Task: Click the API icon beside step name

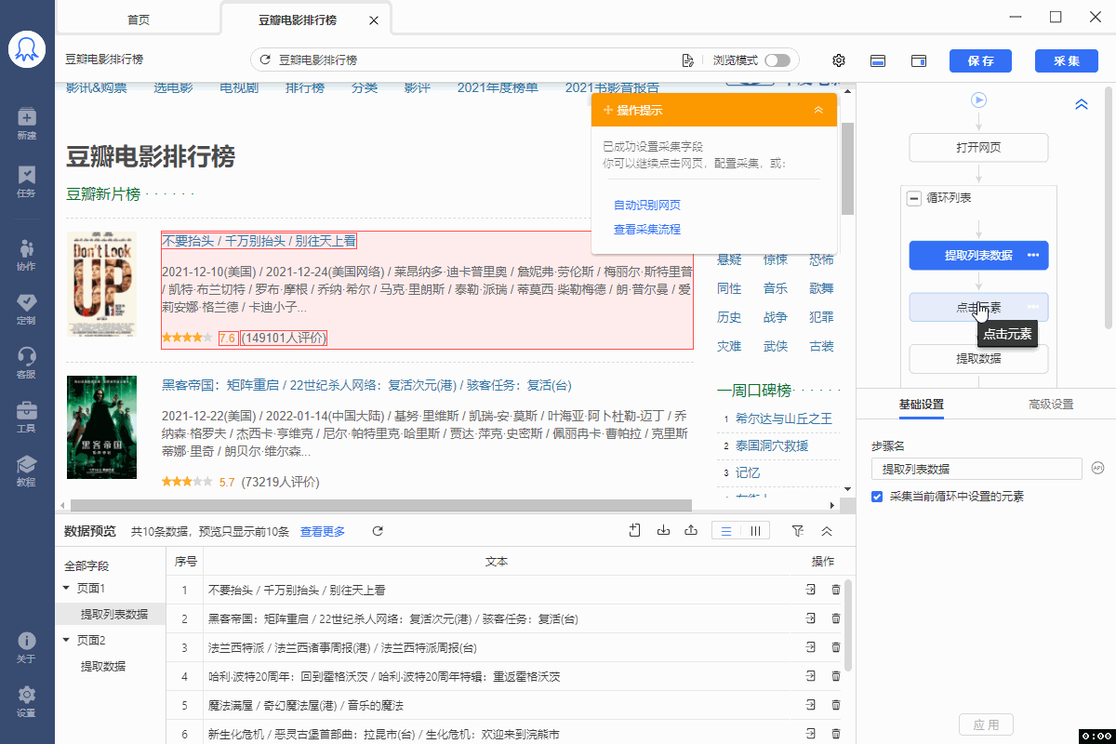Action: point(1097,468)
